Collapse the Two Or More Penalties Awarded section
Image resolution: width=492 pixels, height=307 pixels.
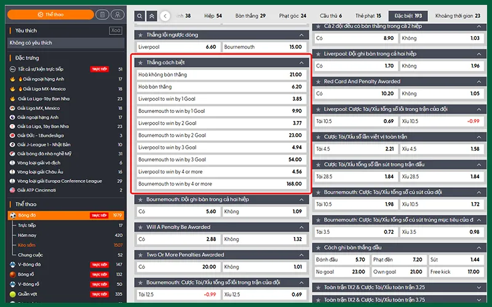coord(301,255)
